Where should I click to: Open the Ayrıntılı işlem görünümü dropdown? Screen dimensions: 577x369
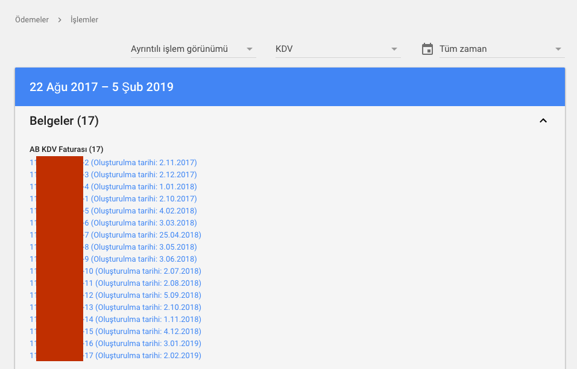pos(193,49)
